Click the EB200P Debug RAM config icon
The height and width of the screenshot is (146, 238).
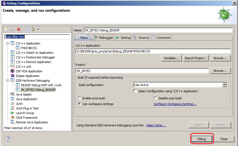[x=18, y=85]
